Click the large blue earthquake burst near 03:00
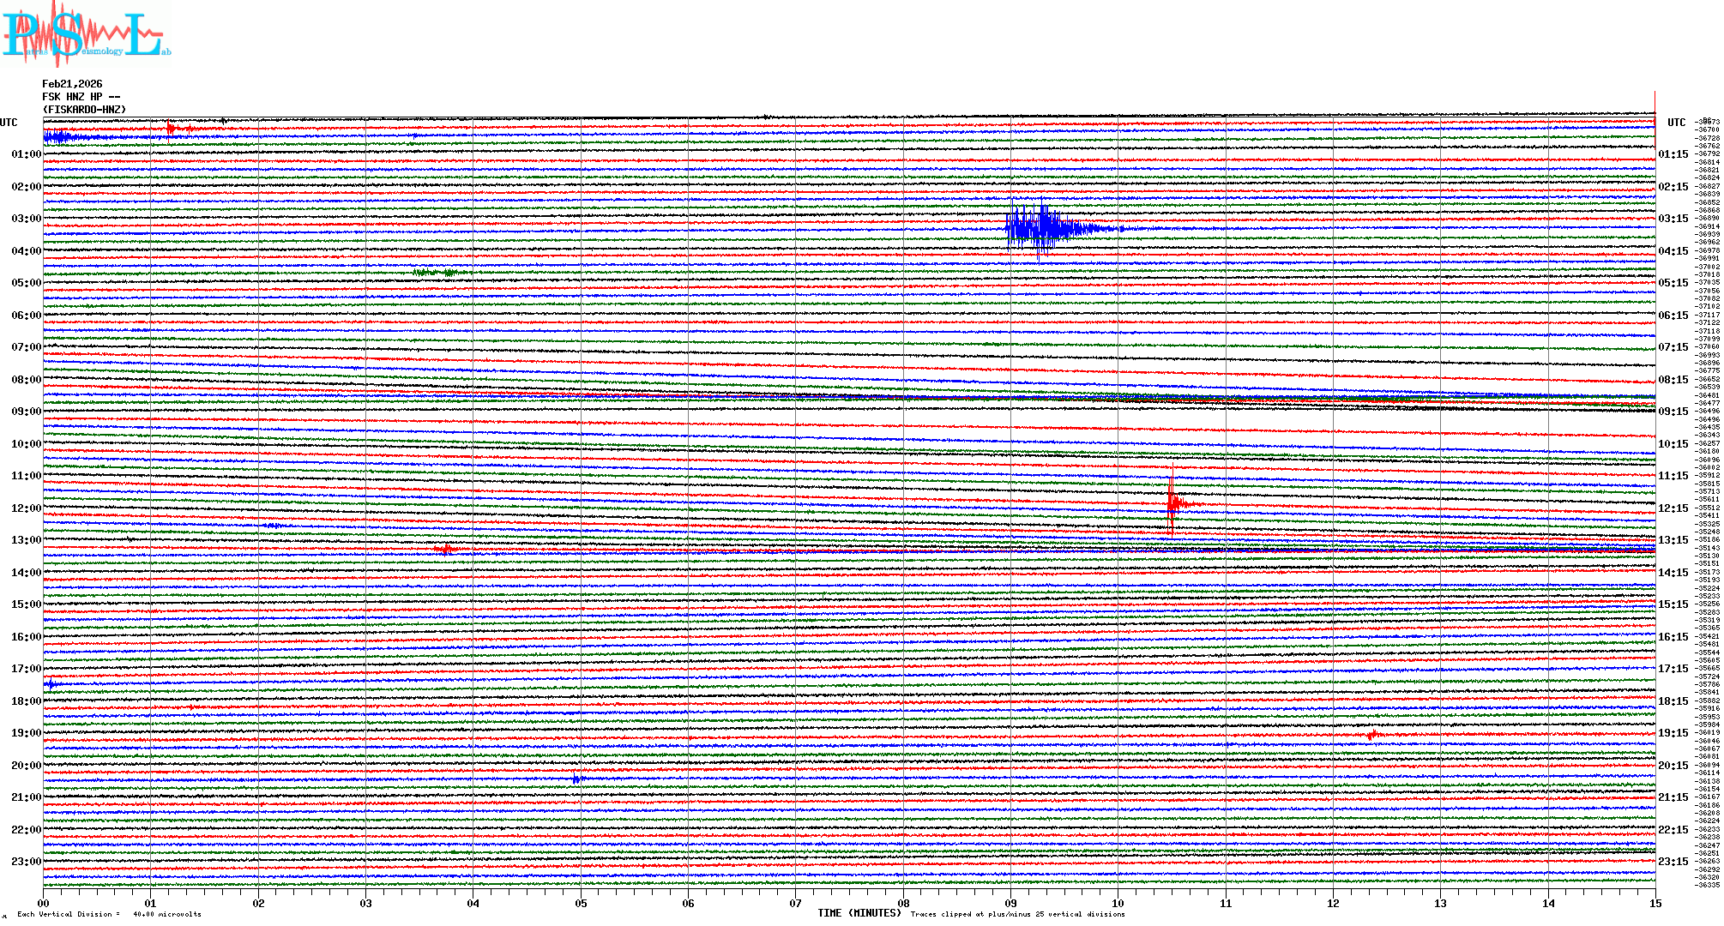This screenshot has height=926, width=1724. [x=1042, y=227]
